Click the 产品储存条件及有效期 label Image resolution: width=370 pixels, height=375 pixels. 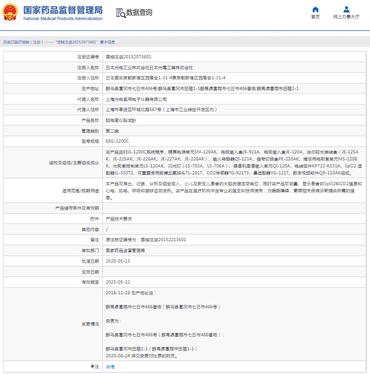click(x=77, y=208)
